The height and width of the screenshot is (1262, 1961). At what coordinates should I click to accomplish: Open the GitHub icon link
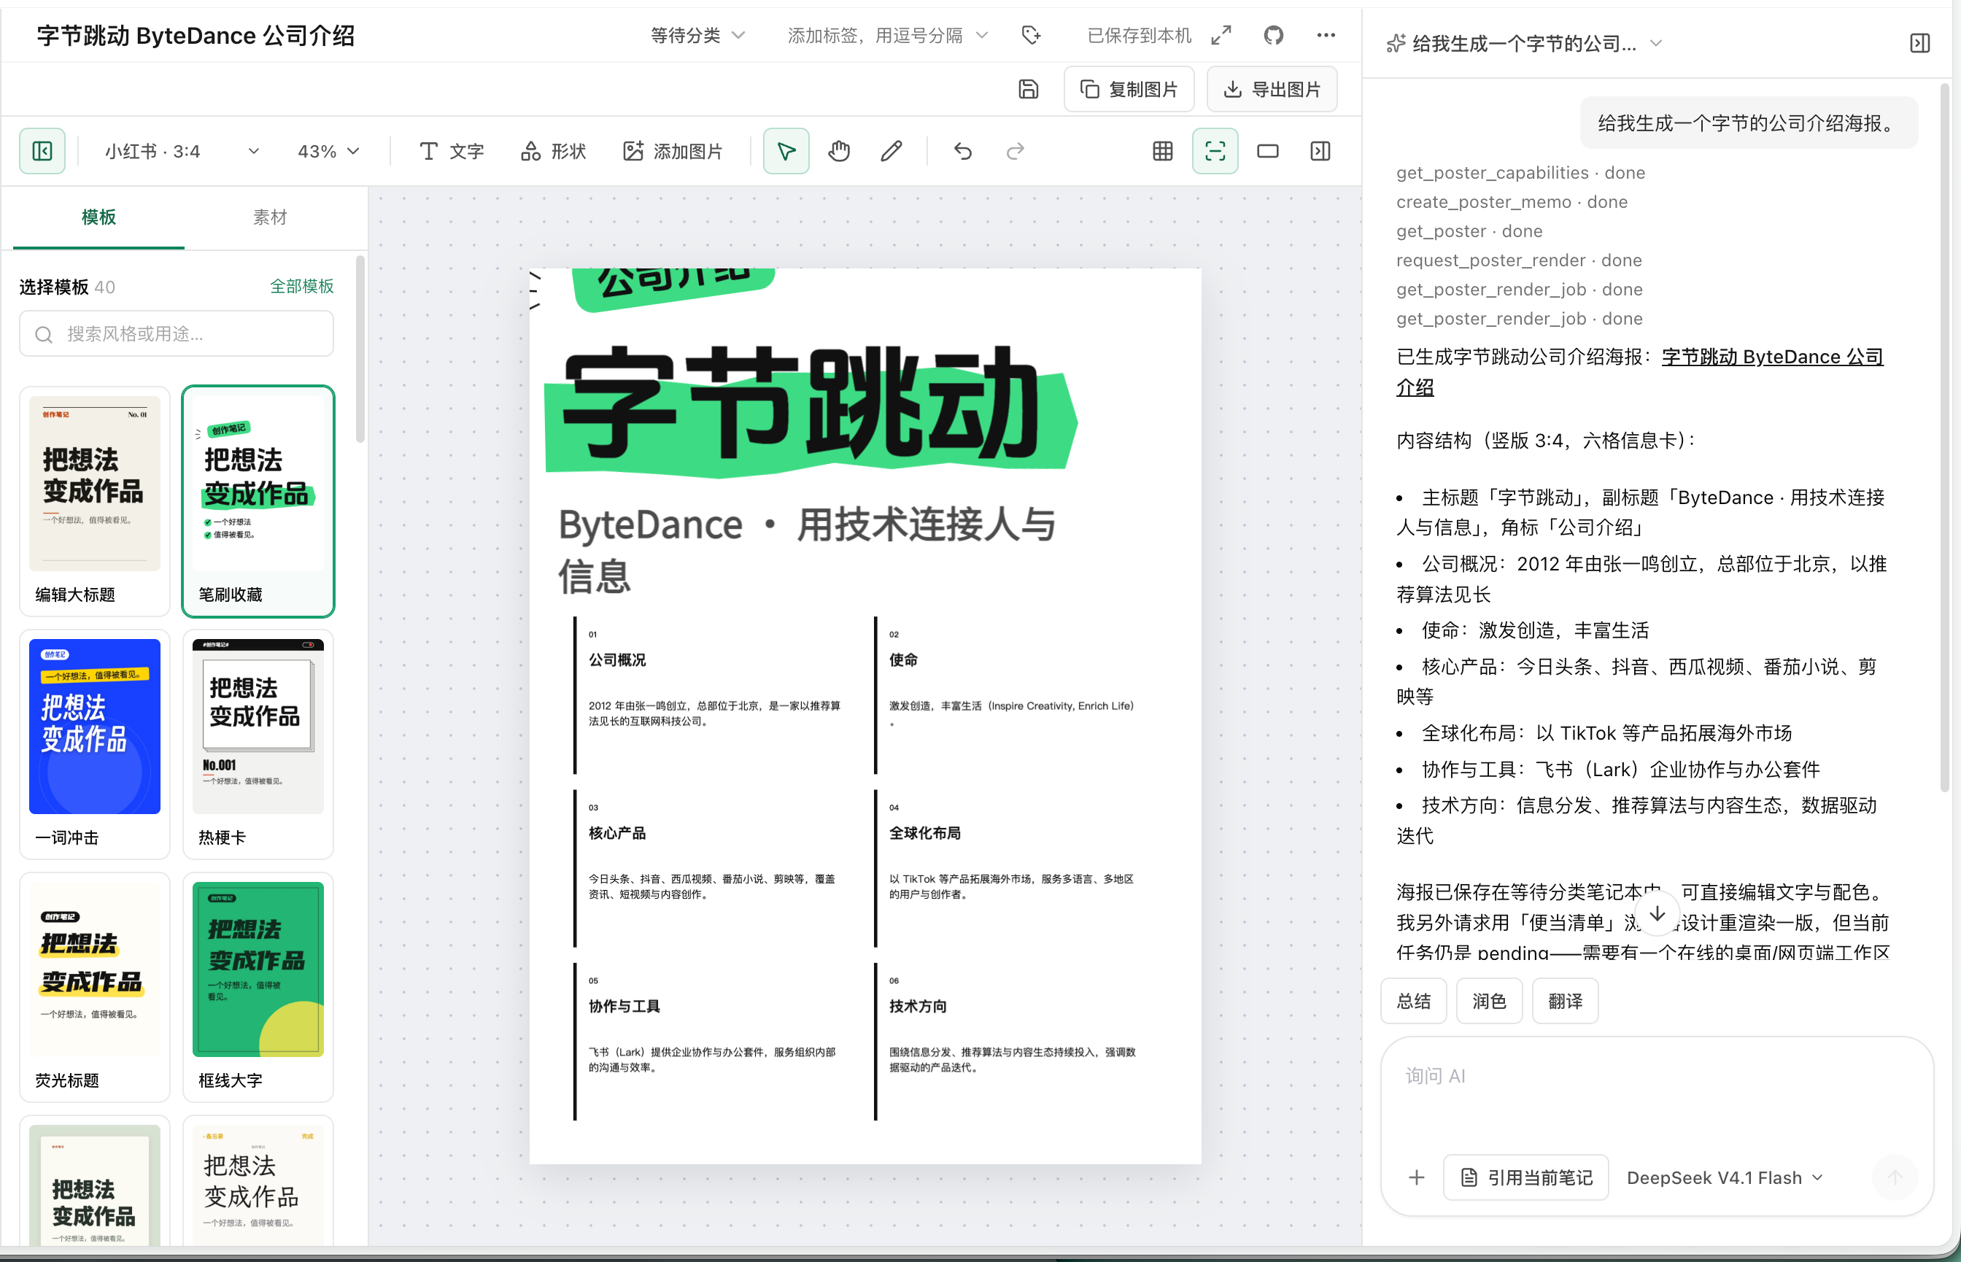[1272, 35]
